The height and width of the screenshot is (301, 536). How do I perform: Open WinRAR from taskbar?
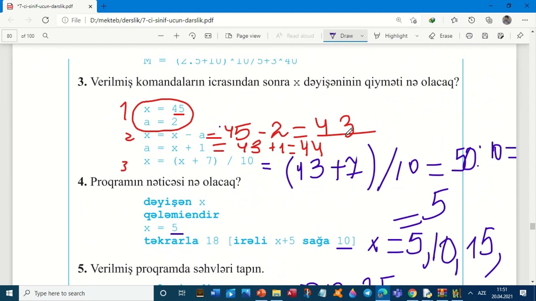pos(442,293)
